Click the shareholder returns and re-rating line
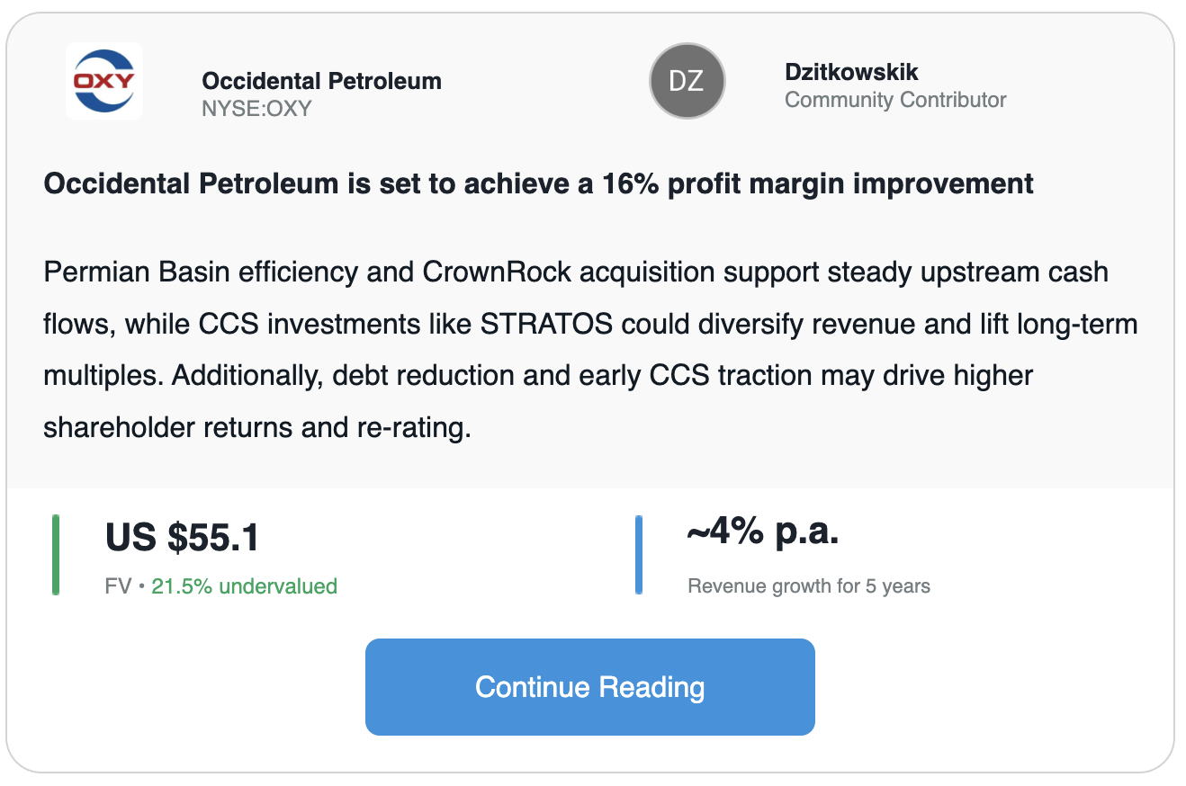This screenshot has height=786, width=1186. (256, 428)
